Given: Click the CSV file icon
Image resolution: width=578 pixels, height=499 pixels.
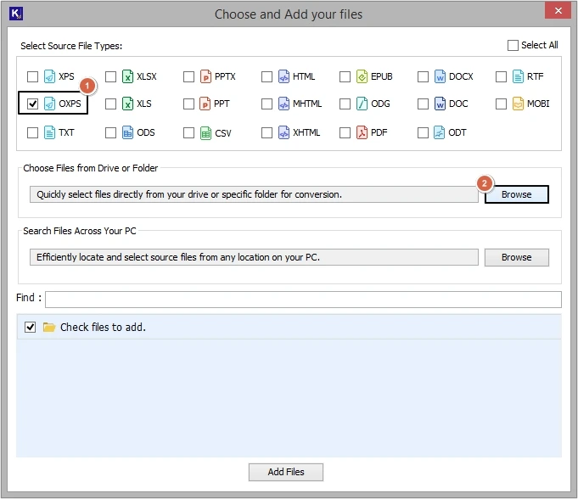Looking at the screenshot, I should pyautogui.click(x=205, y=133).
